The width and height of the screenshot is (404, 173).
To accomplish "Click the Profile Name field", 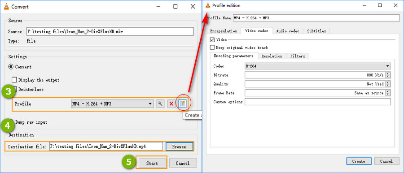I will [x=316, y=18].
